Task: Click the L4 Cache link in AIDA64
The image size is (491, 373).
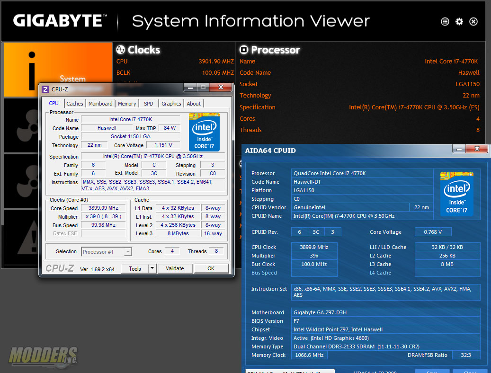Action: [380, 273]
